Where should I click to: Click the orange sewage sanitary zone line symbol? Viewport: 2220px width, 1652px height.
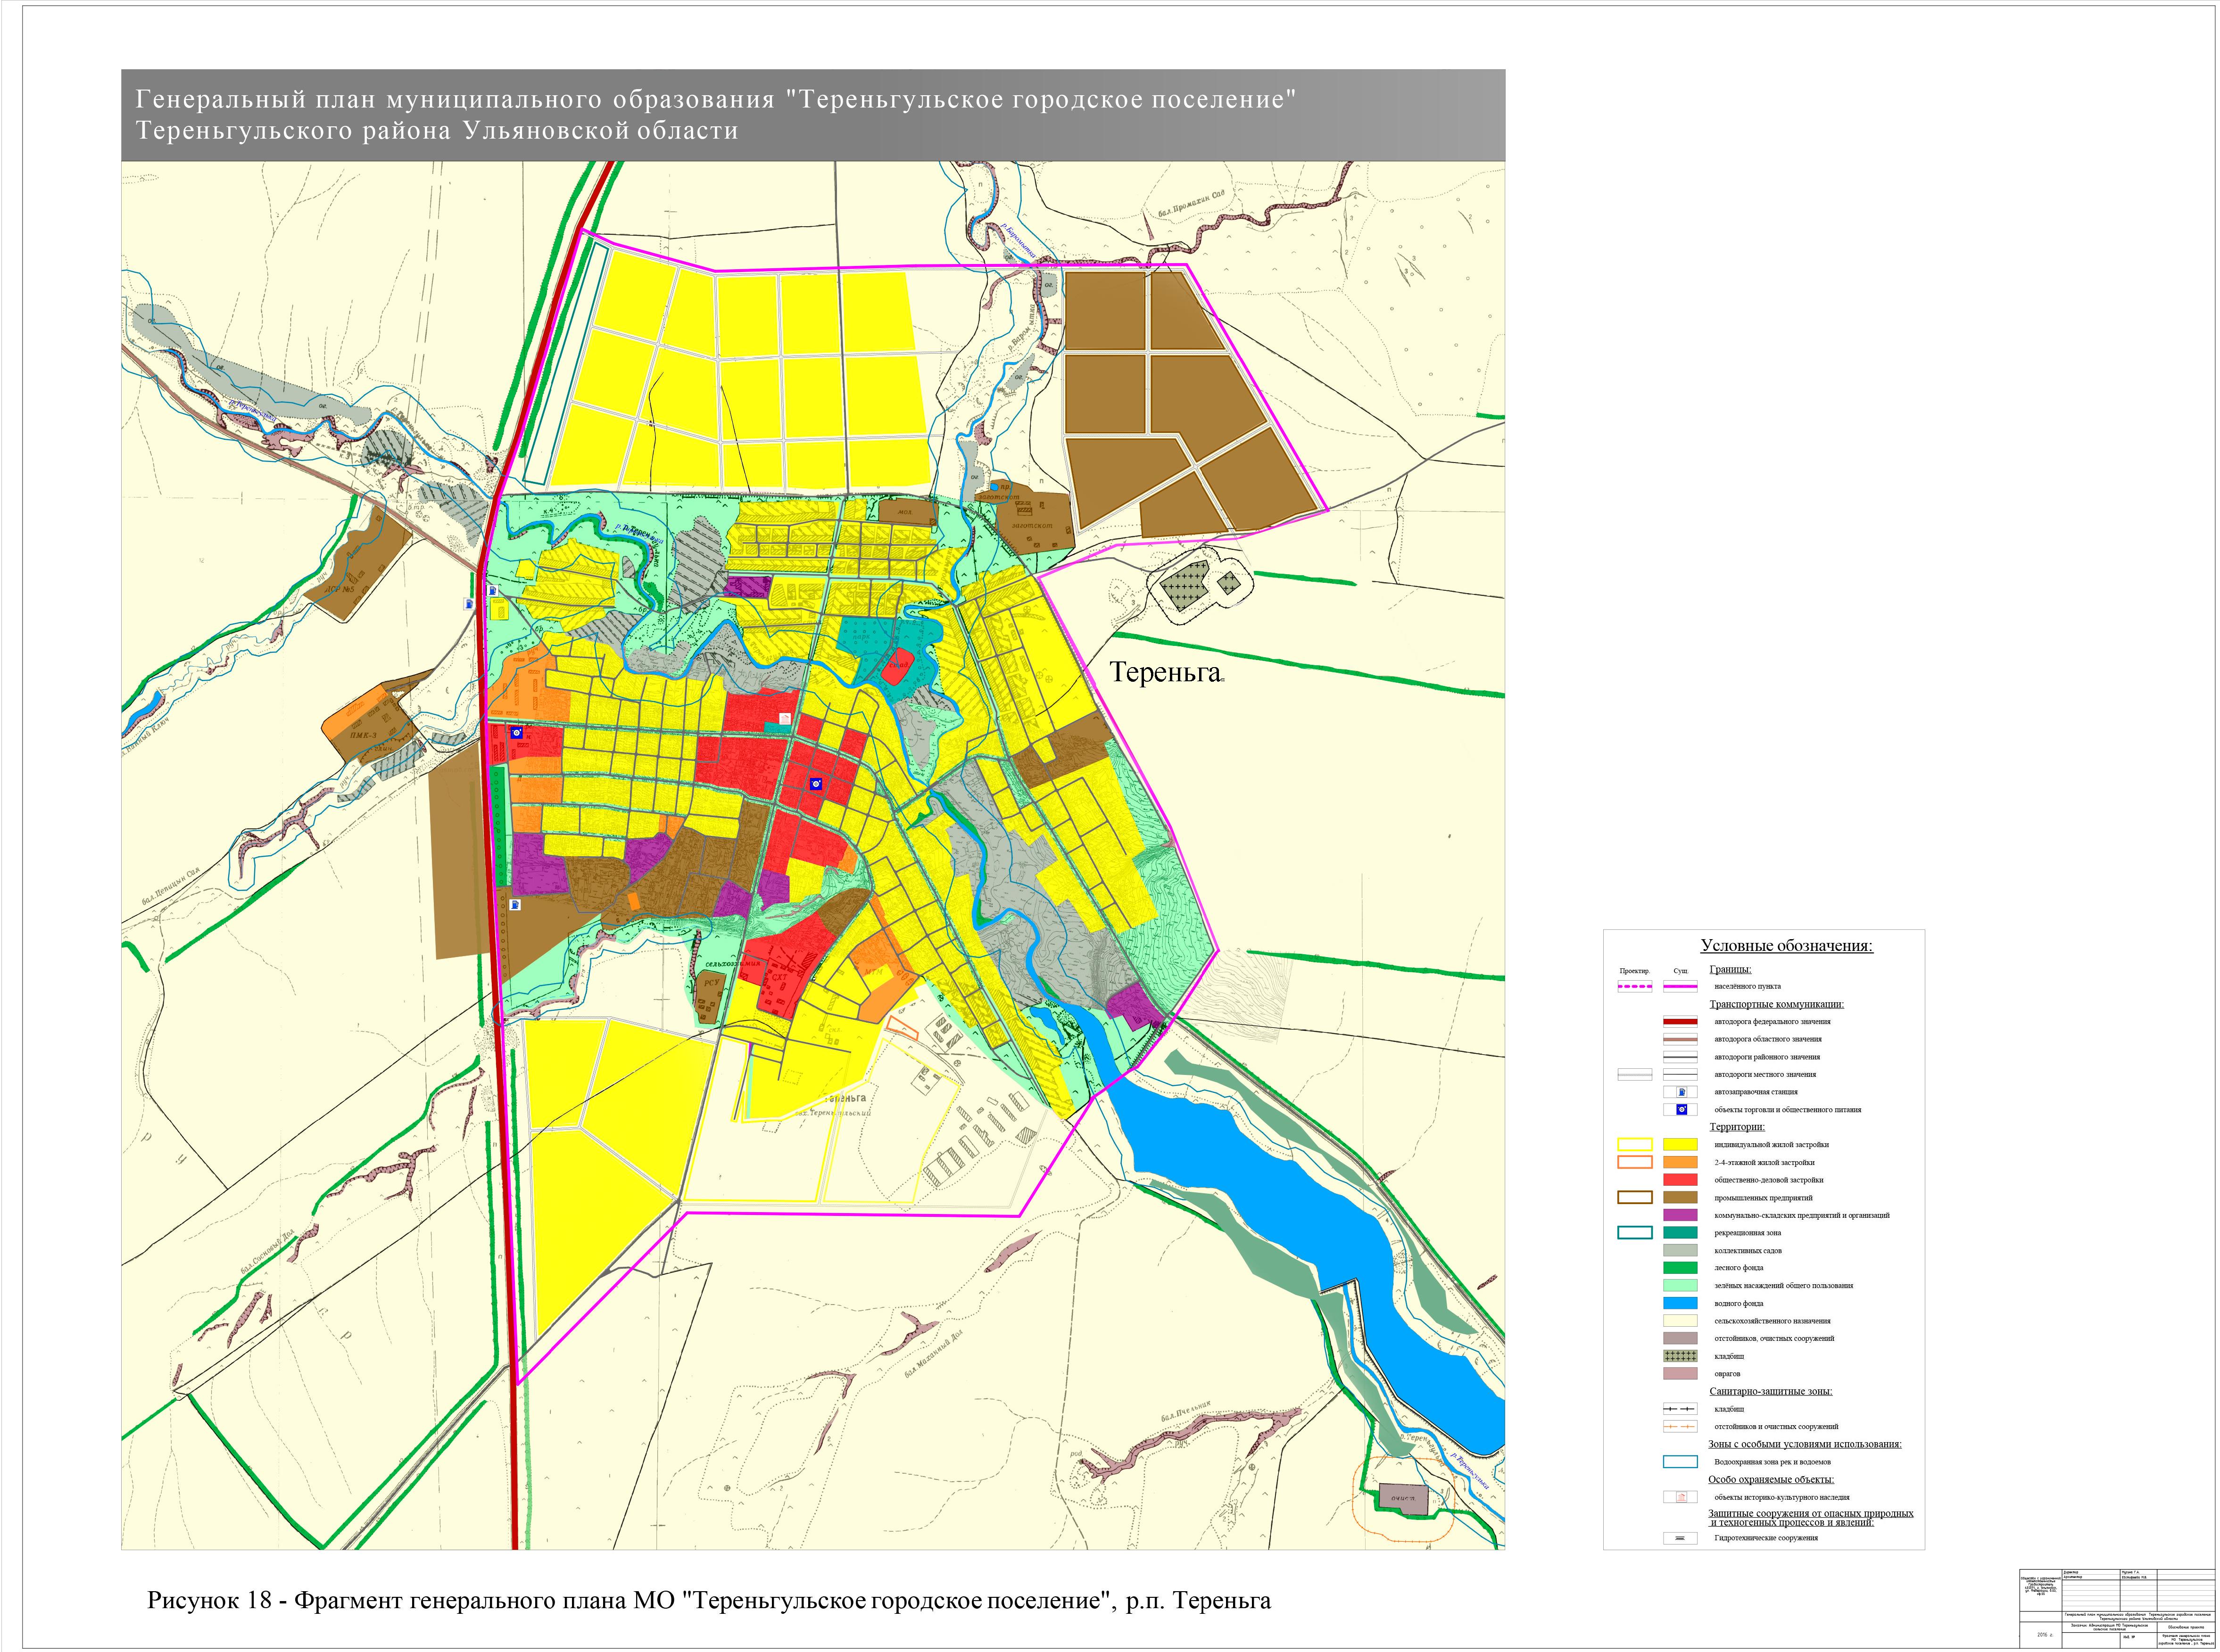[x=1680, y=1427]
